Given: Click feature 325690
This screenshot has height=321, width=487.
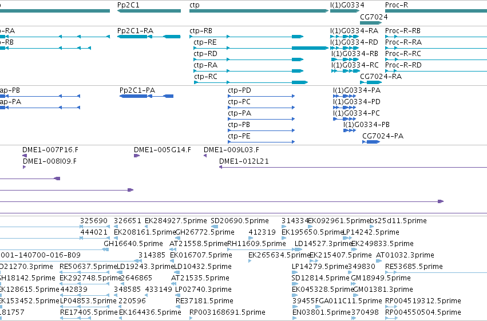Looking at the screenshot, I should [94, 221].
